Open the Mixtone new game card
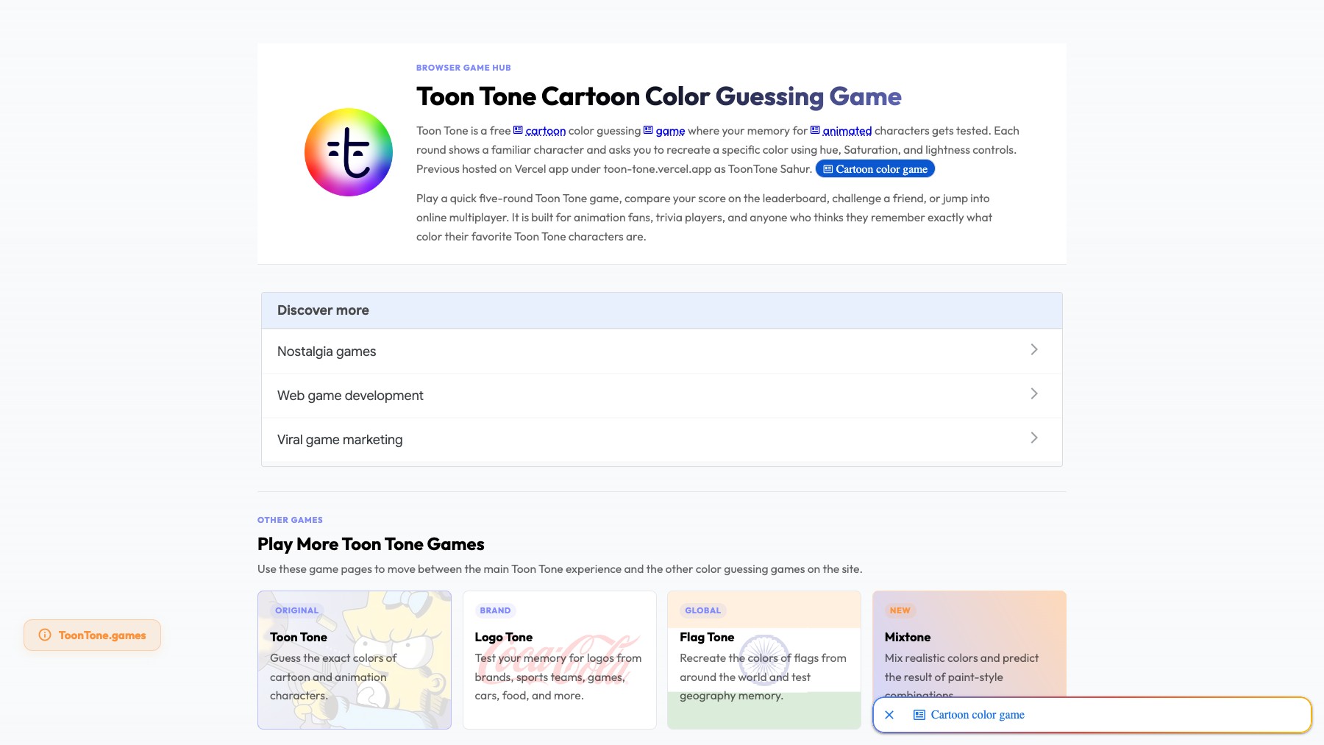The image size is (1324, 745). [x=969, y=644]
